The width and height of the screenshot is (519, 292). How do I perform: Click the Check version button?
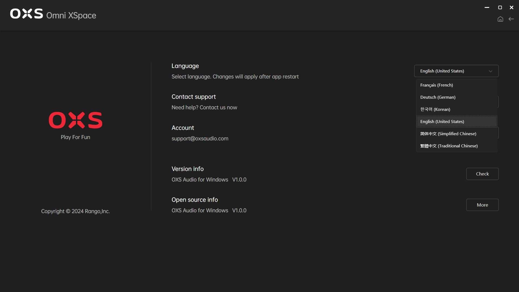tap(482, 174)
